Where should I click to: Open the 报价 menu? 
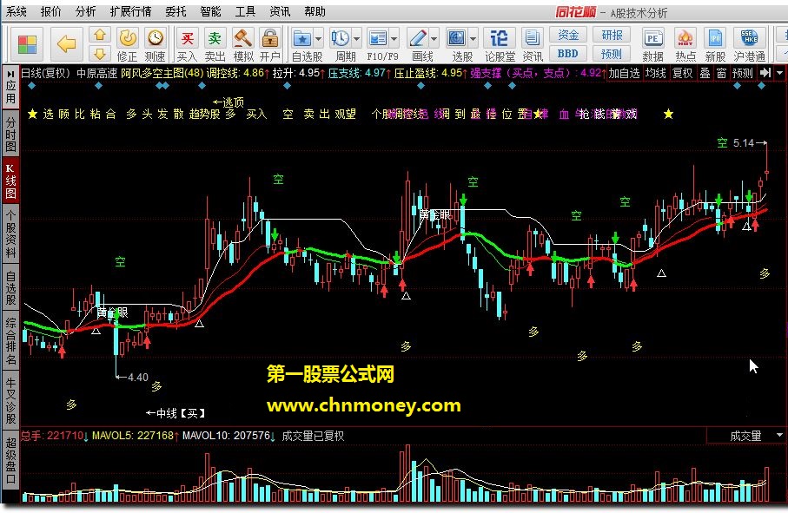50,11
